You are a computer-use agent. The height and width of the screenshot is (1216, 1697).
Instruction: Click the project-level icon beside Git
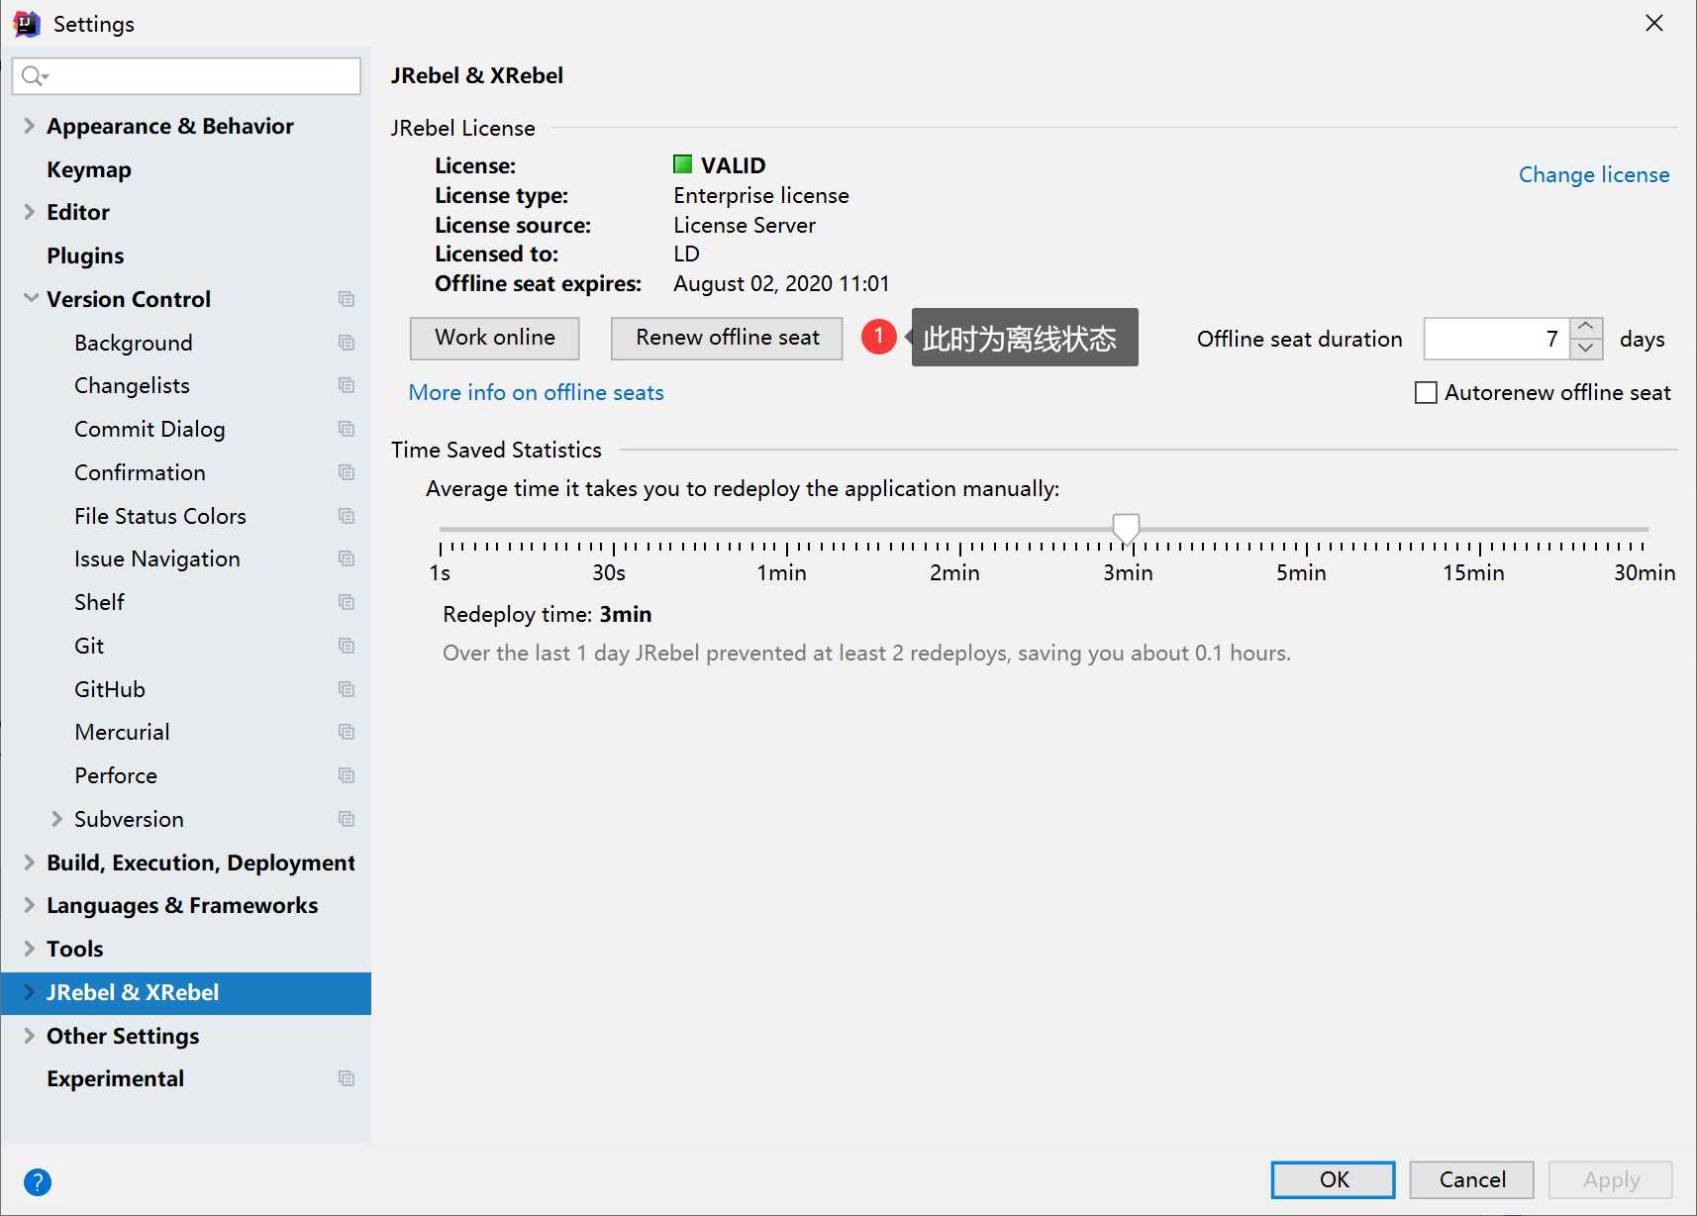coord(347,646)
